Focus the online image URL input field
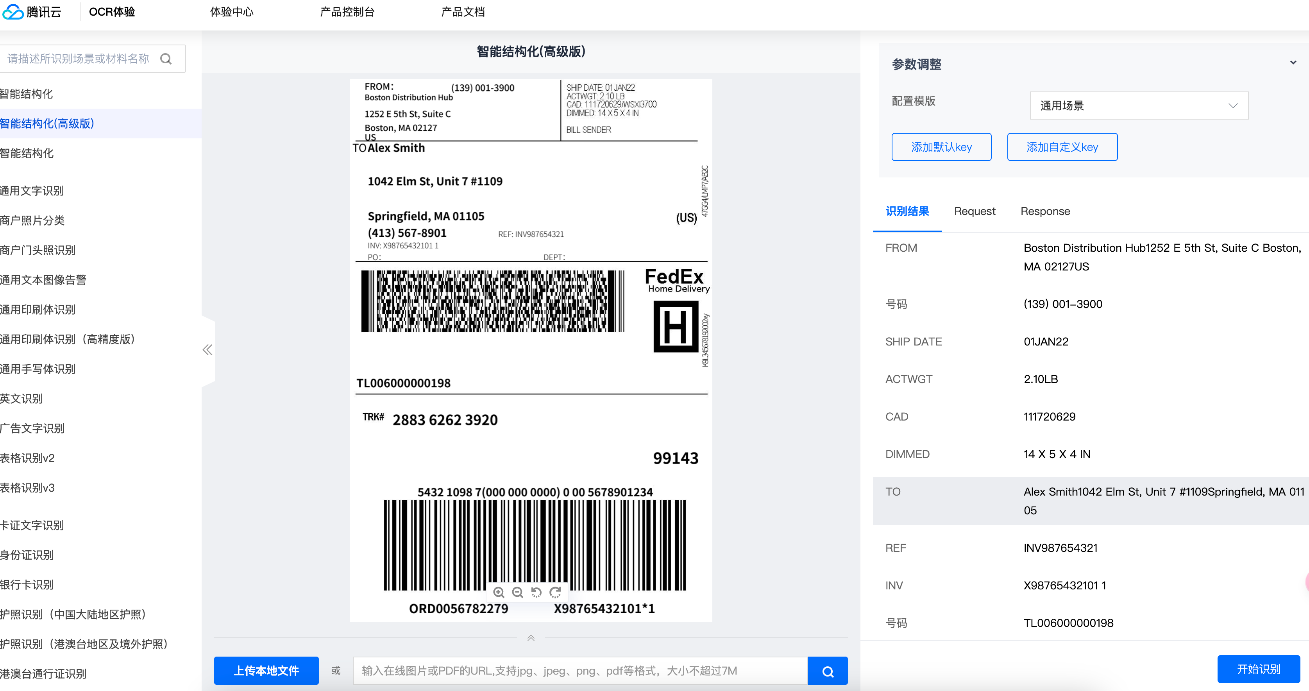This screenshot has height=691, width=1309. pyautogui.click(x=580, y=671)
